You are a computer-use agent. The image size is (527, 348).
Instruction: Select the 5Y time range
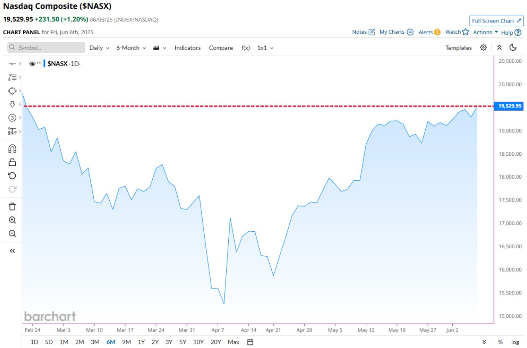pyautogui.click(x=183, y=342)
